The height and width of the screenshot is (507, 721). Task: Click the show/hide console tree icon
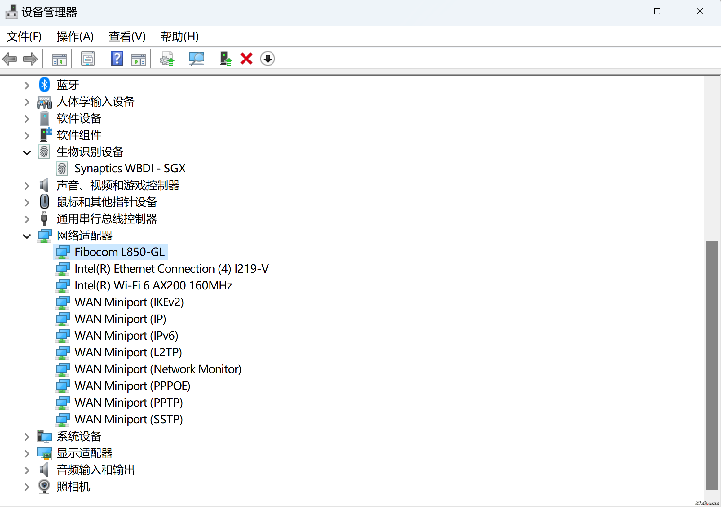click(x=59, y=59)
